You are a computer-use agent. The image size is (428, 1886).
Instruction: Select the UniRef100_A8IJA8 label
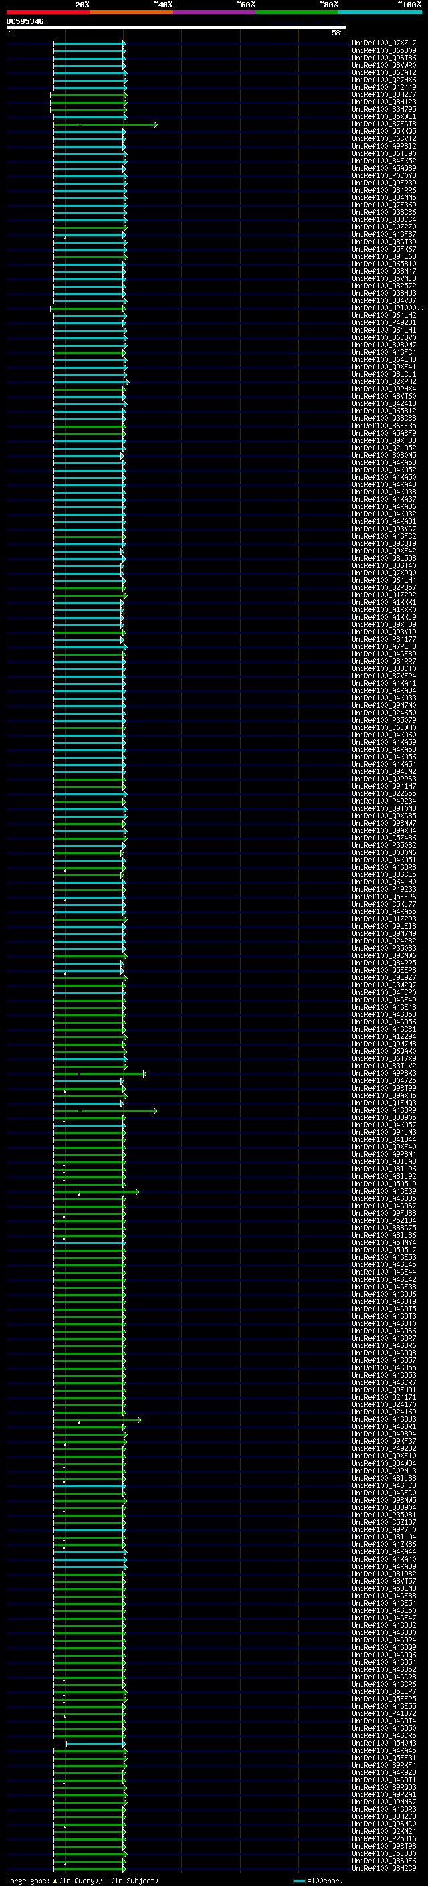384,1162
